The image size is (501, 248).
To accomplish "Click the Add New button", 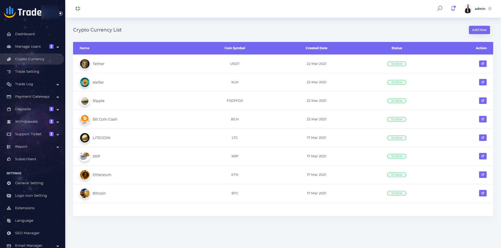I will coord(479,30).
